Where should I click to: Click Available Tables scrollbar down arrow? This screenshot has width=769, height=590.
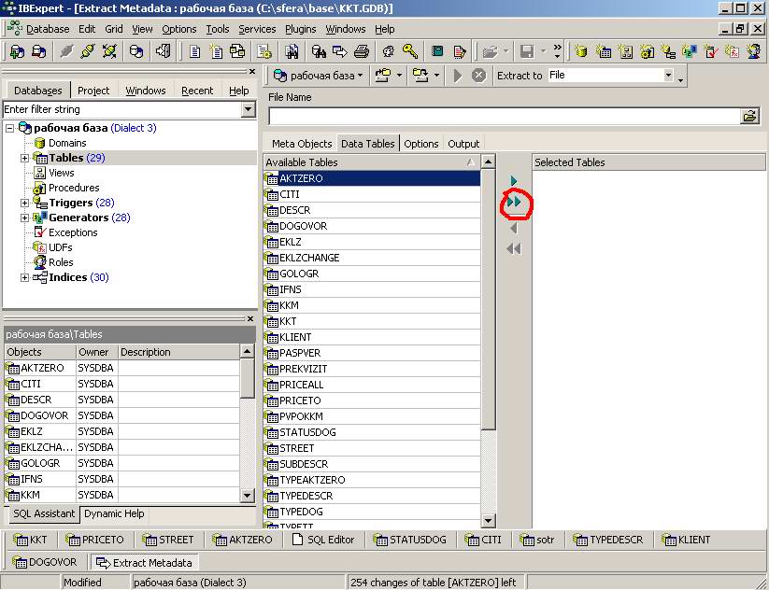pyautogui.click(x=488, y=520)
